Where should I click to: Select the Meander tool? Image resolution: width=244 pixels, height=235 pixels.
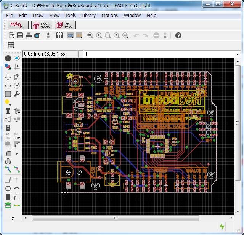(x=8, y=161)
